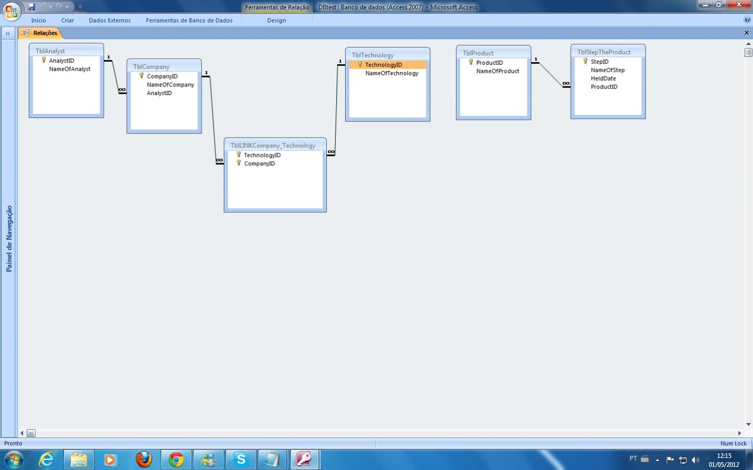Select NameOfTechnology field

pos(392,73)
